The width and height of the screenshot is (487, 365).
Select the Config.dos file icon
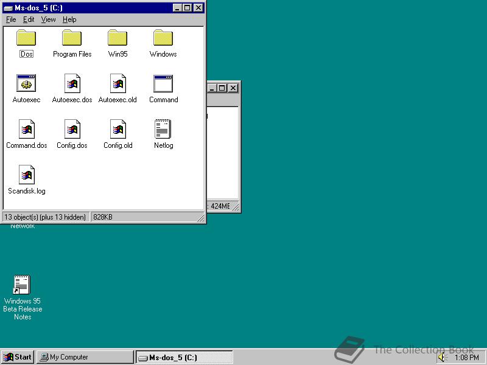72,129
